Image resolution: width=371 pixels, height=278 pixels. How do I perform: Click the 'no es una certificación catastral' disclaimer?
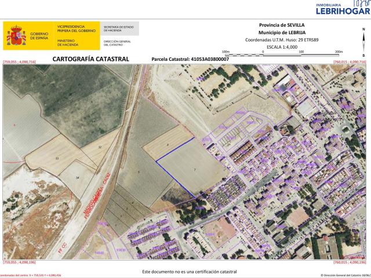(190, 271)
